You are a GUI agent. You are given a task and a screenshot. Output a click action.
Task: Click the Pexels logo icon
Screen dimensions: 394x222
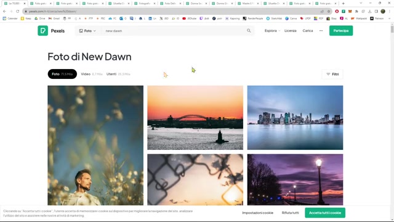point(42,31)
